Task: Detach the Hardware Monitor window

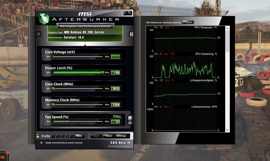Action: point(188,22)
